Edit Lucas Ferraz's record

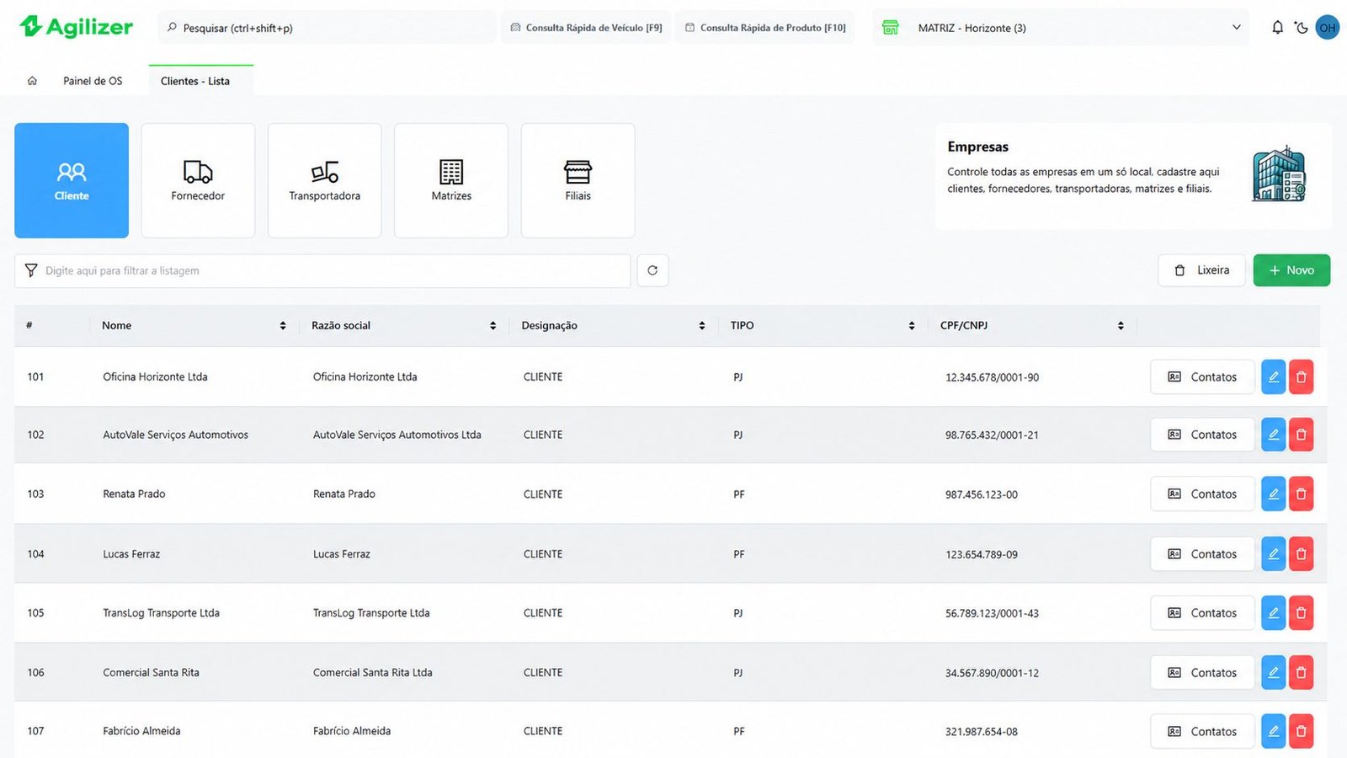point(1273,553)
